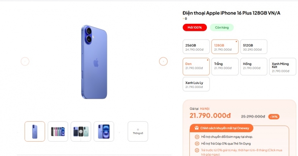298x156 pixels.
Task: Select the 512GB storage option
Action: click(x=254, y=47)
